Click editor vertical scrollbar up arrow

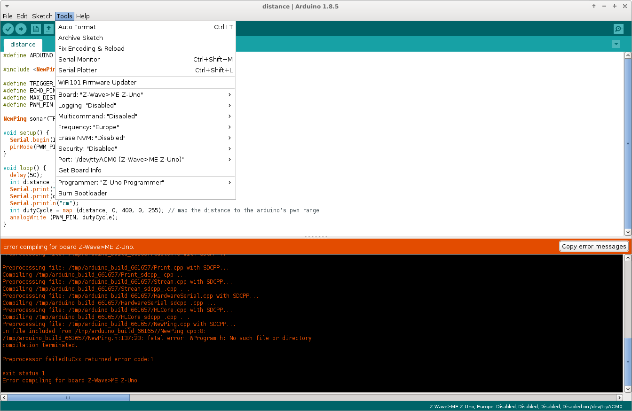coord(628,55)
